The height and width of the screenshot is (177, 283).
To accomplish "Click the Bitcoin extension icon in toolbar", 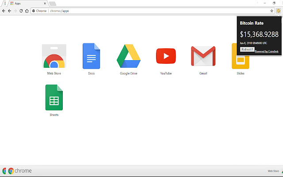I will [x=278, y=11].
